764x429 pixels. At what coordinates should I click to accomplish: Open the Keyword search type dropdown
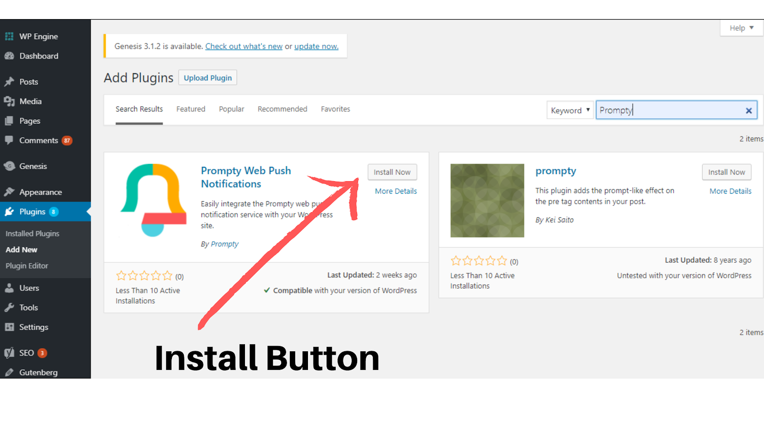[x=570, y=110]
